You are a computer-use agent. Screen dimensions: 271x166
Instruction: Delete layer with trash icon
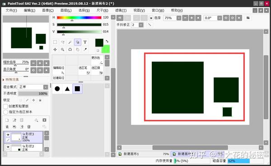point(29,127)
